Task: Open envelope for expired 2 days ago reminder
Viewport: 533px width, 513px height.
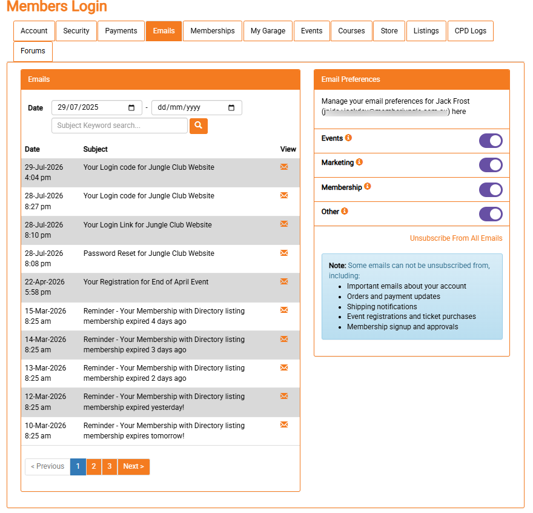Action: click(x=284, y=367)
